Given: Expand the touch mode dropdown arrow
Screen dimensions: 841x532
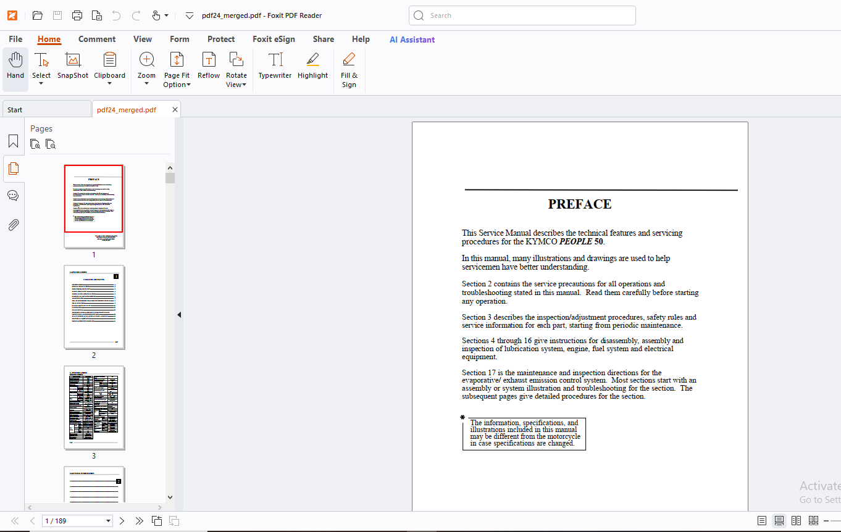Looking at the screenshot, I should click(x=166, y=16).
